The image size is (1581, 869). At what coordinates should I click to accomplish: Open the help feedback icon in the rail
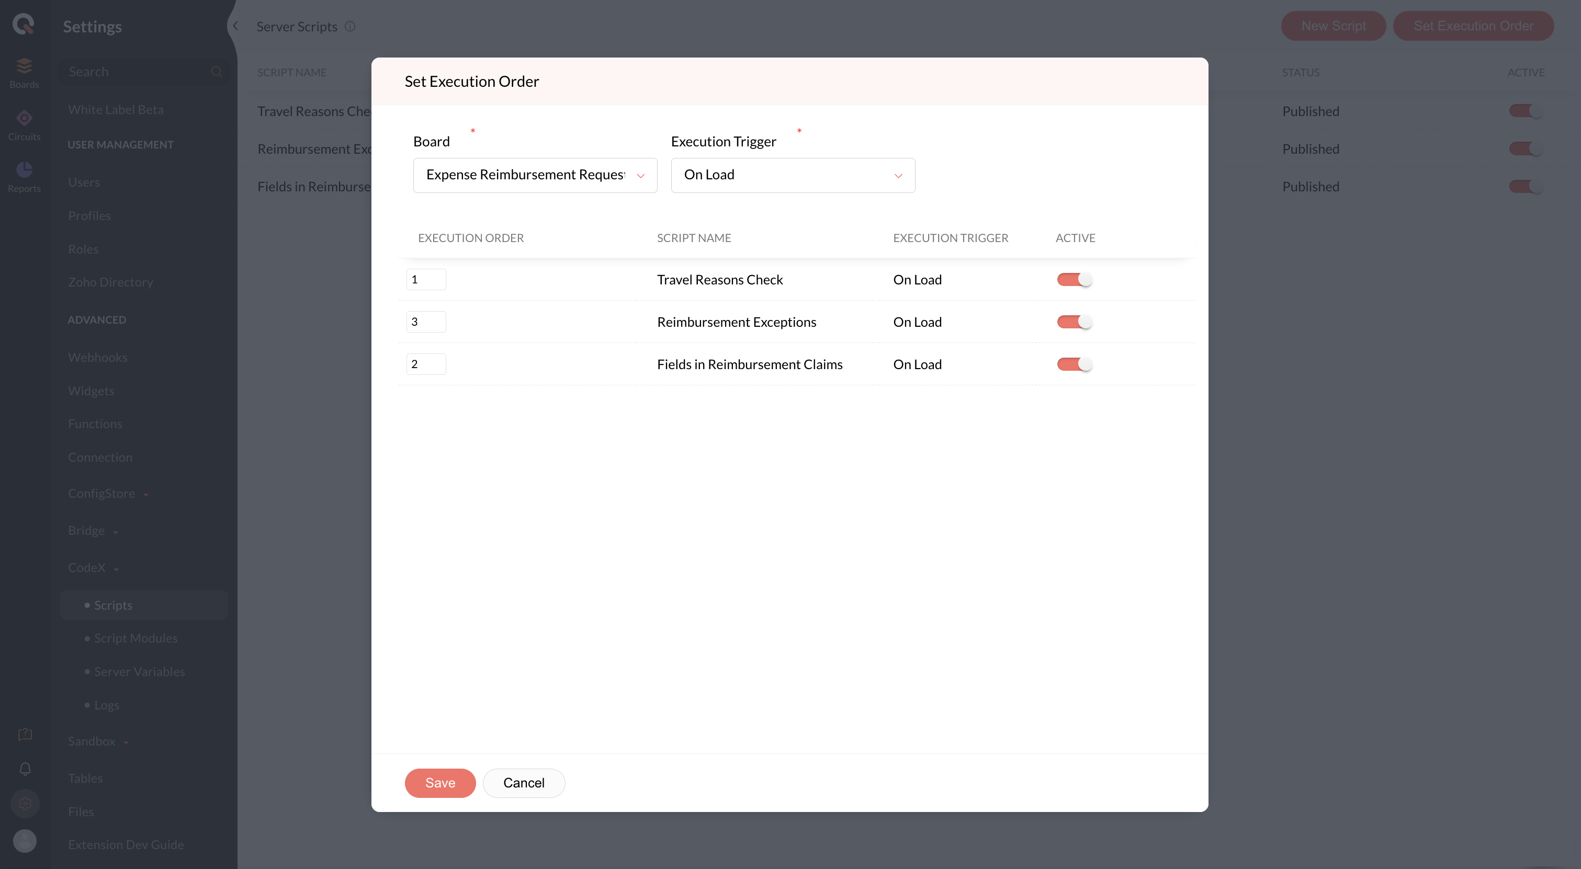[25, 734]
